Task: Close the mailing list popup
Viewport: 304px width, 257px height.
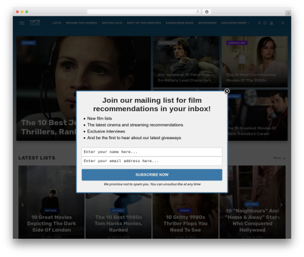Action: click(227, 91)
